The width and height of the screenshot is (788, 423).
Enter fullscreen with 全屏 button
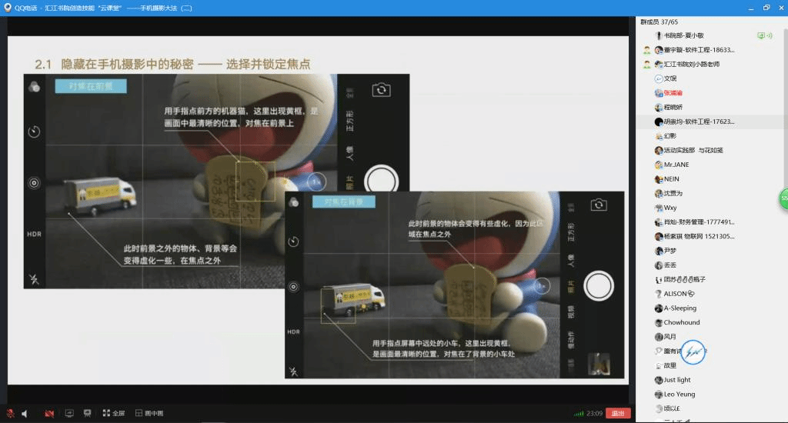pyautogui.click(x=114, y=414)
